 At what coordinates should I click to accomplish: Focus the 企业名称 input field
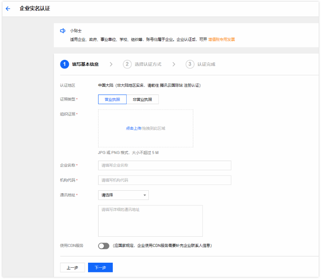pyautogui.click(x=165, y=165)
